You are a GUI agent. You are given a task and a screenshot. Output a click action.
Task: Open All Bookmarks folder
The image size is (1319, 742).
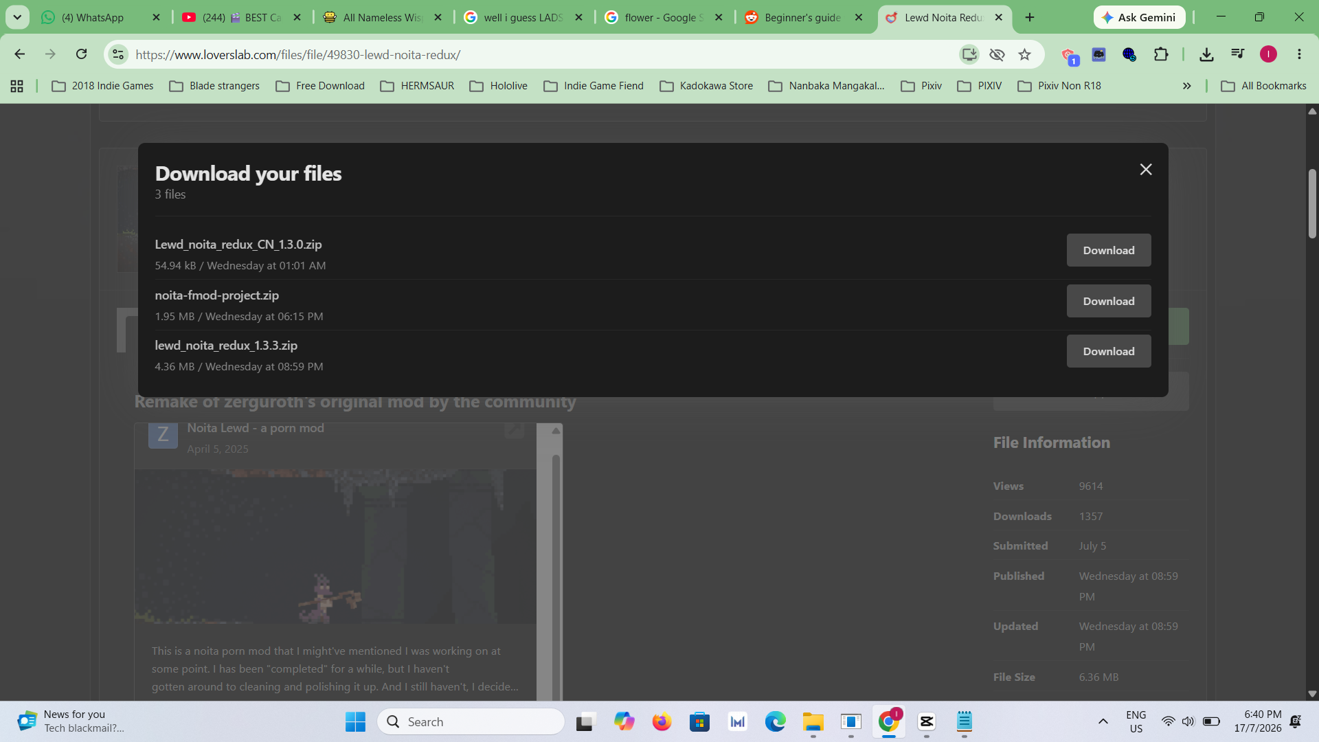coord(1264,86)
